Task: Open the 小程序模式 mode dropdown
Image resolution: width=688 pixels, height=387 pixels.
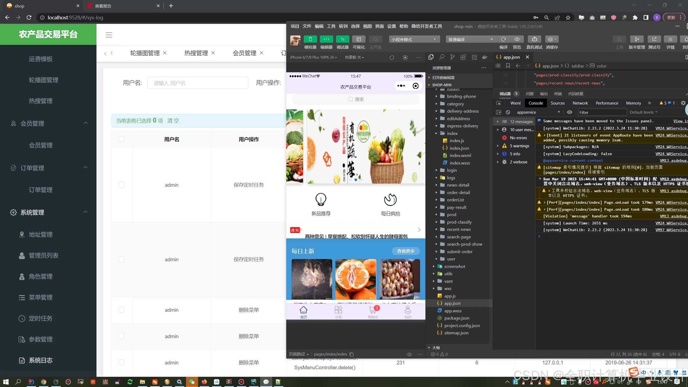Action: pos(414,40)
